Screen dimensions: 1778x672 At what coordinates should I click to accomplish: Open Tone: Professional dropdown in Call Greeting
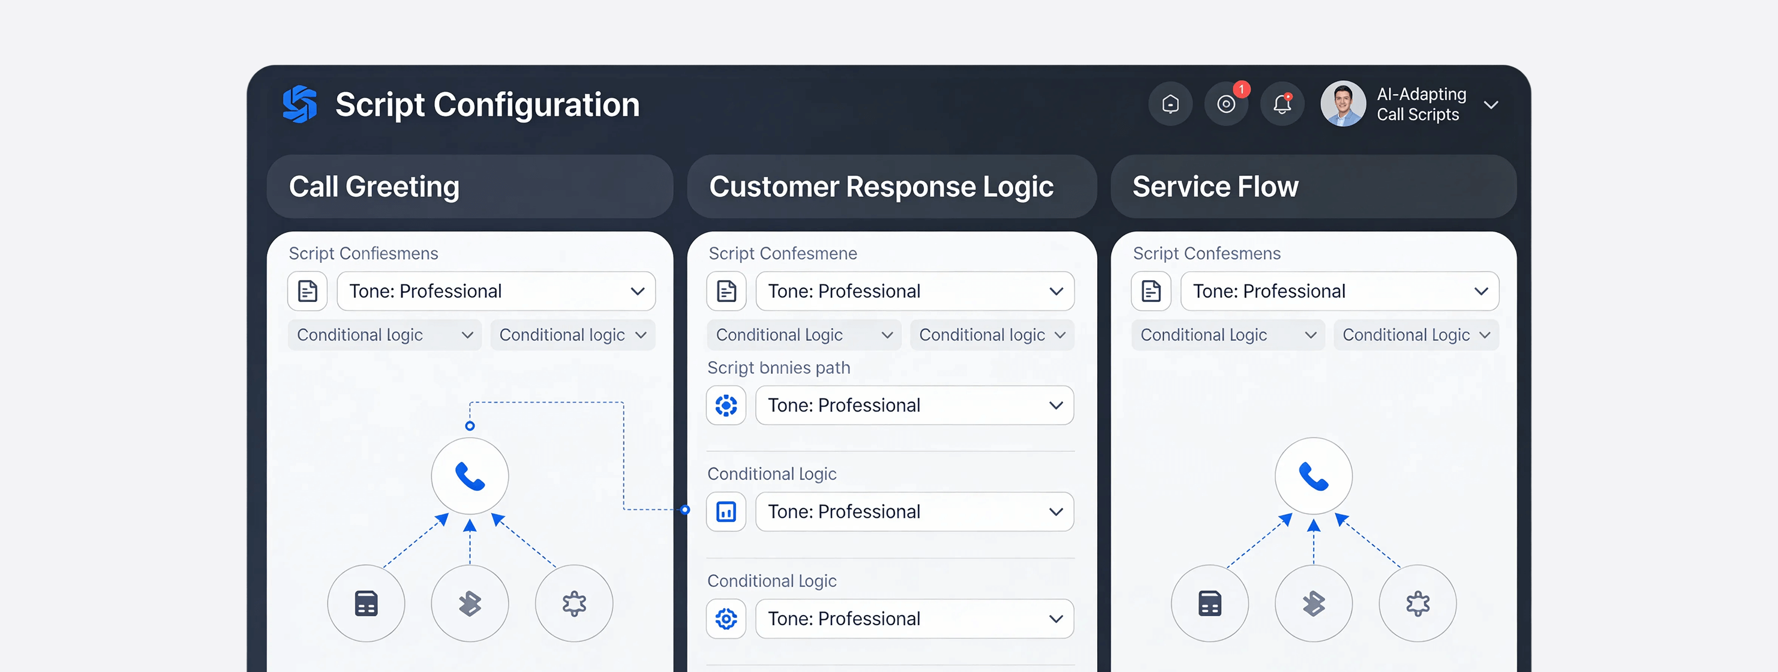pyautogui.click(x=495, y=292)
